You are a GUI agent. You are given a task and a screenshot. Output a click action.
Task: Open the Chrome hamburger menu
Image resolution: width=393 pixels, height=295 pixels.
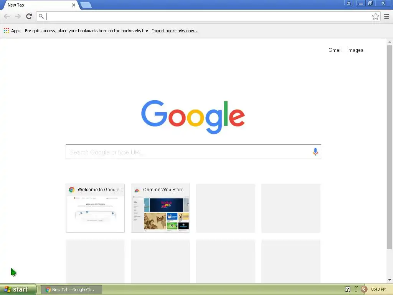(387, 16)
